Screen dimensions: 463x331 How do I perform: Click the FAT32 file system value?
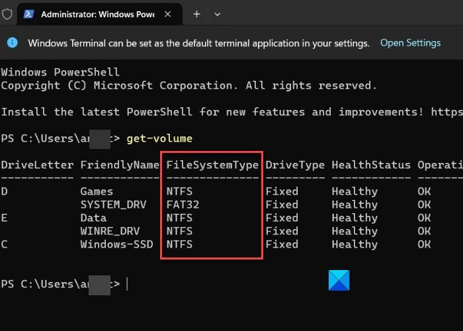coord(183,205)
